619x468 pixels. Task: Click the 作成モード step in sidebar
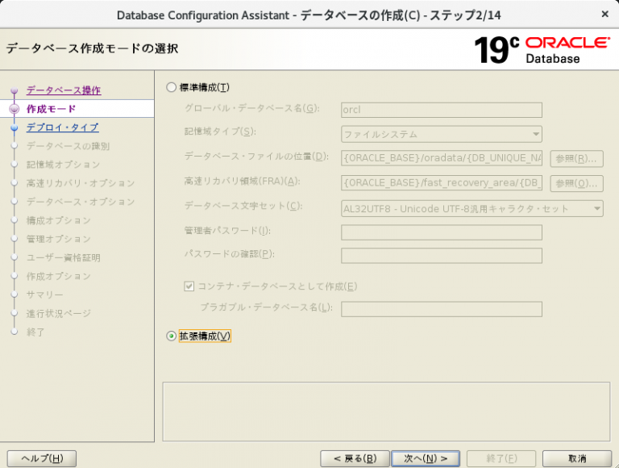coord(51,108)
